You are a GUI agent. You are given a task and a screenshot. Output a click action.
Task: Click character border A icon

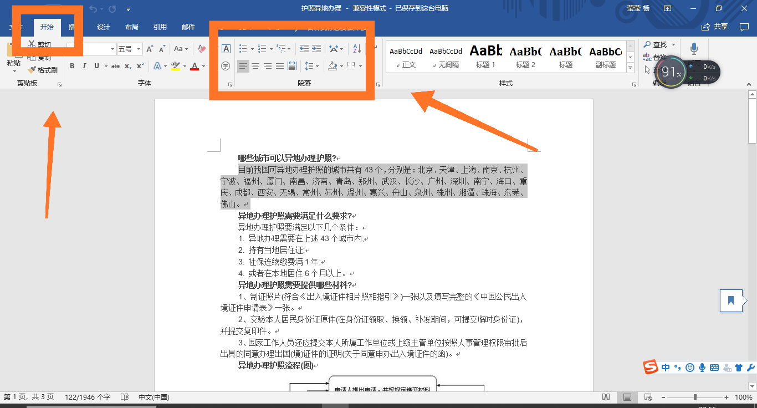(226, 49)
